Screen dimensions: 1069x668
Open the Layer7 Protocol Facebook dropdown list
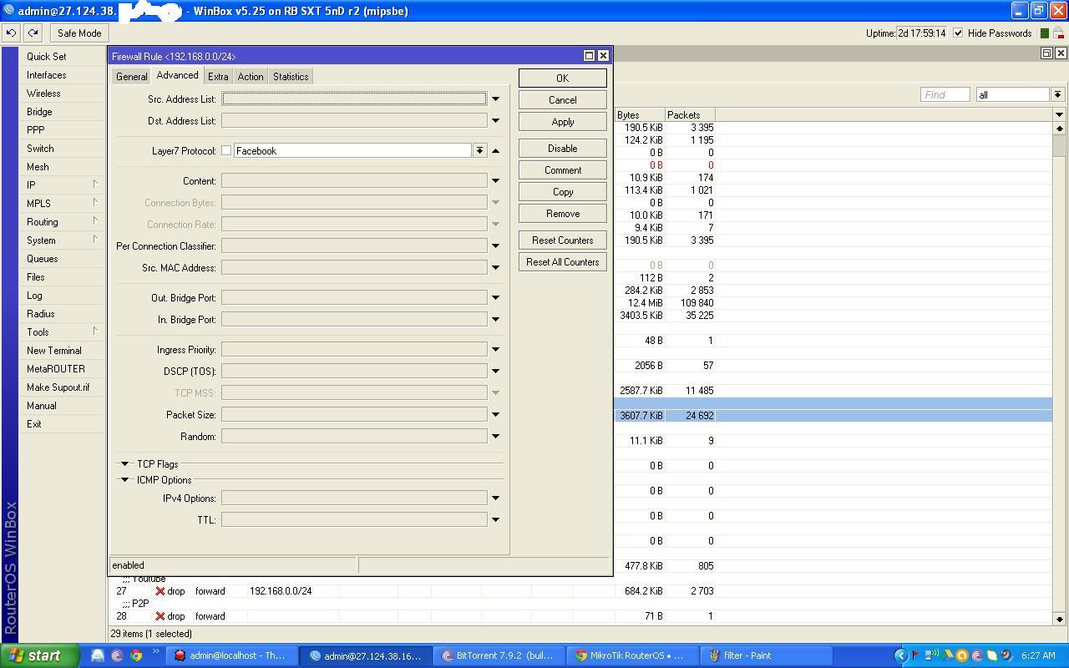tap(479, 151)
